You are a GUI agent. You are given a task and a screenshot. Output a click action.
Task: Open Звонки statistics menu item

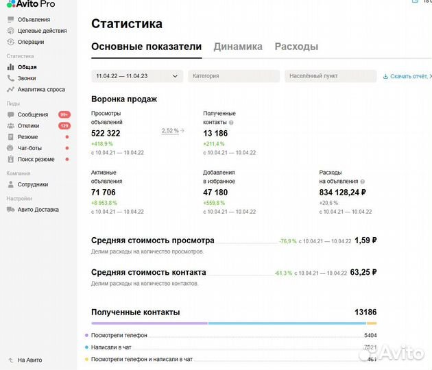(x=27, y=78)
